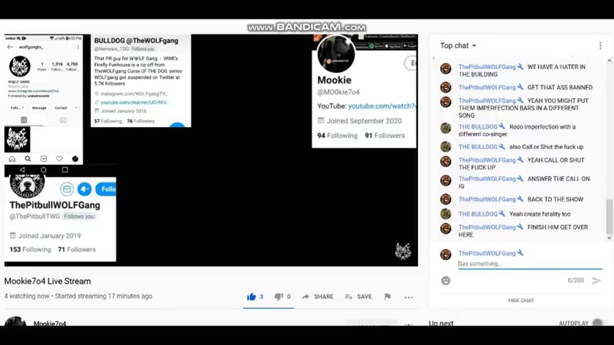Screen dimensions: 614x345
Task: Open instagram.com link in BULLDOG profile
Action: (134, 94)
